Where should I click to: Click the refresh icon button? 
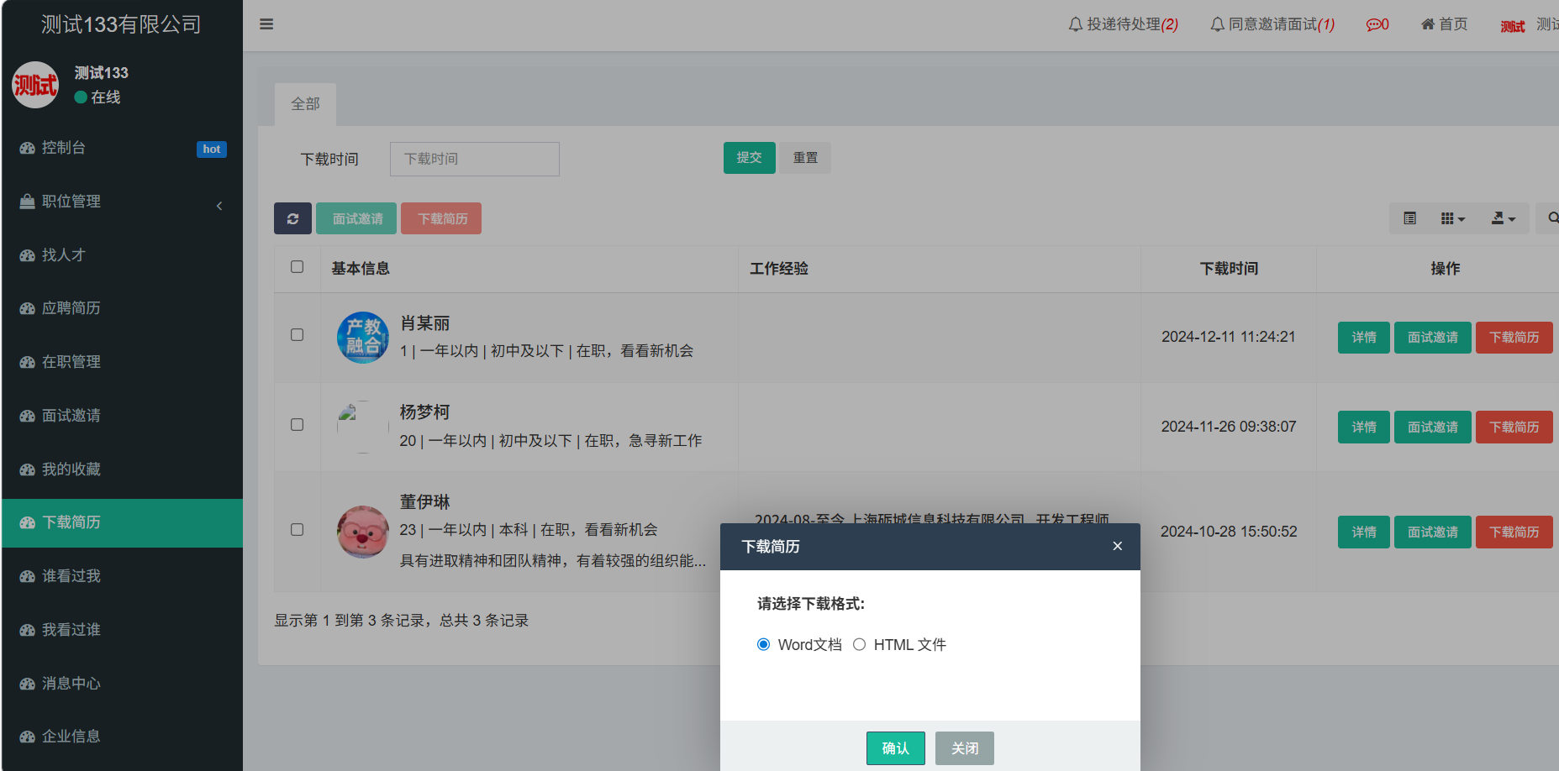[292, 218]
